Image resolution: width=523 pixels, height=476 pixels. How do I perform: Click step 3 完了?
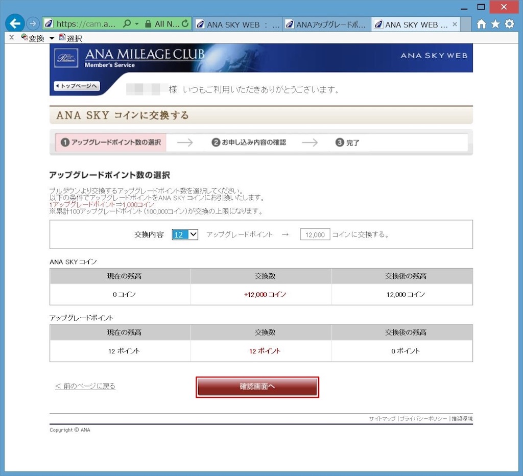coord(347,142)
